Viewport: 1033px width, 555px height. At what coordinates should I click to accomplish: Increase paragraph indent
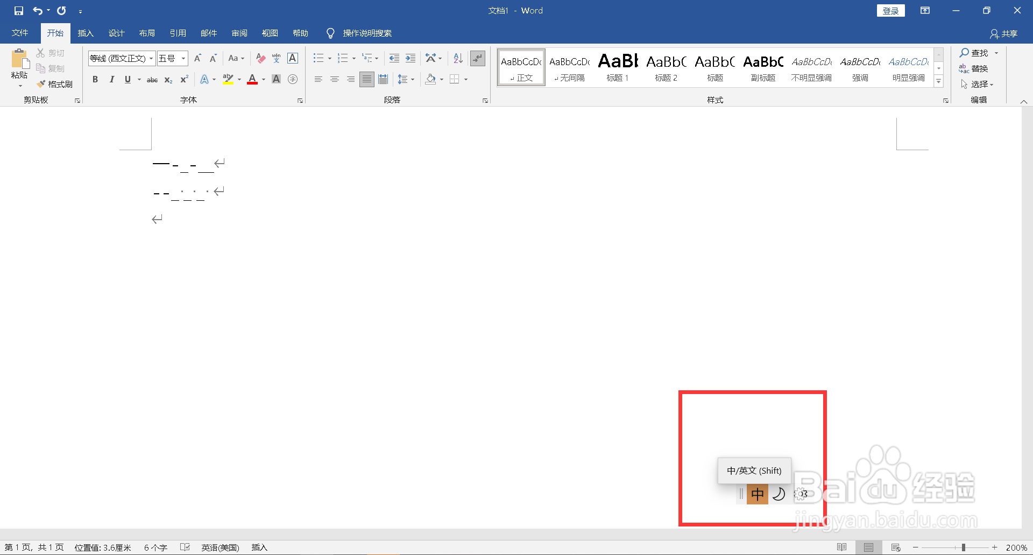pos(411,58)
